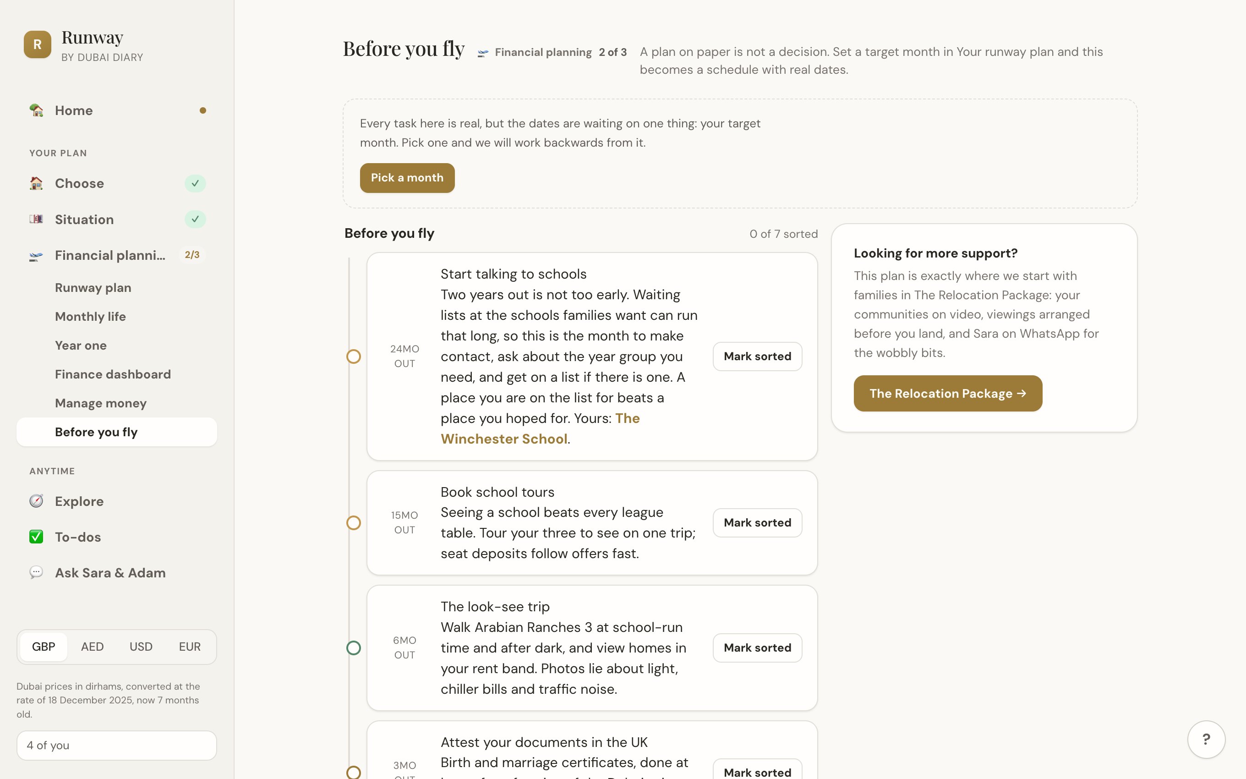Image resolution: width=1246 pixels, height=779 pixels.
Task: Open the help question mark button
Action: coord(1206,739)
